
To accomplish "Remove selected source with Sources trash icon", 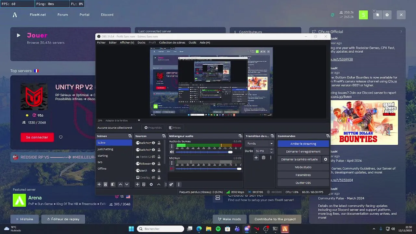I will coord(144,184).
